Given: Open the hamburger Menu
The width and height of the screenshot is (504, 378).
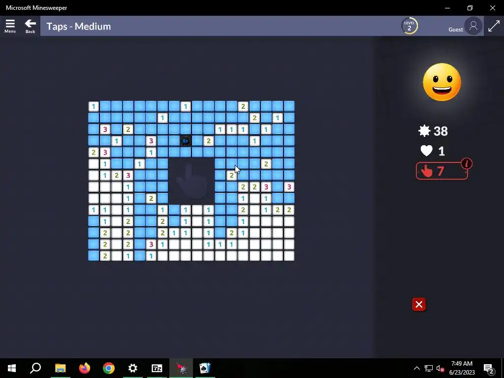Looking at the screenshot, I should tap(10, 26).
